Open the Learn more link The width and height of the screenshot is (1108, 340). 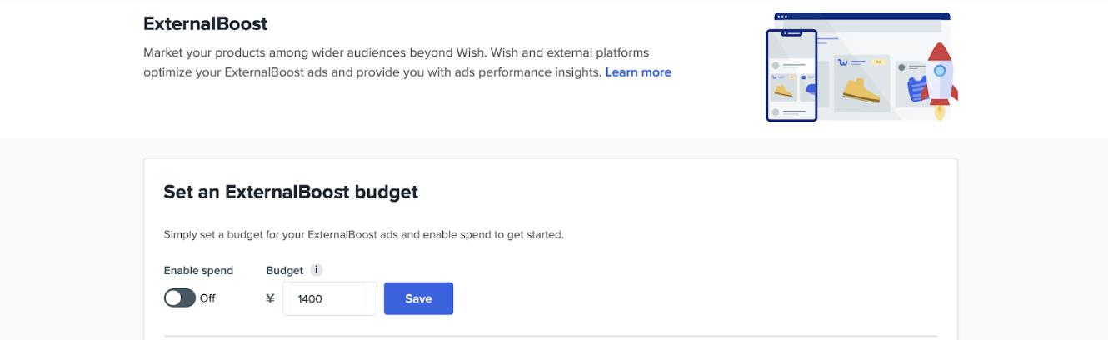click(638, 72)
